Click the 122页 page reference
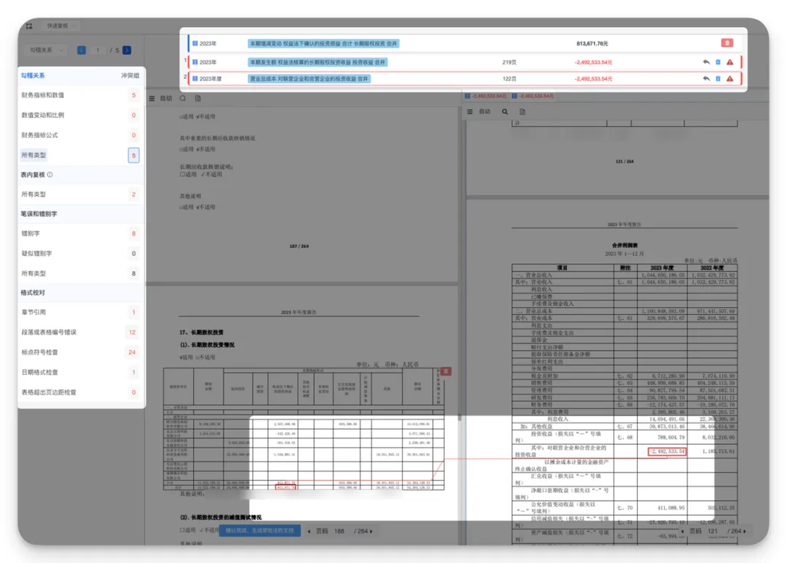The image size is (787, 563). [509, 79]
